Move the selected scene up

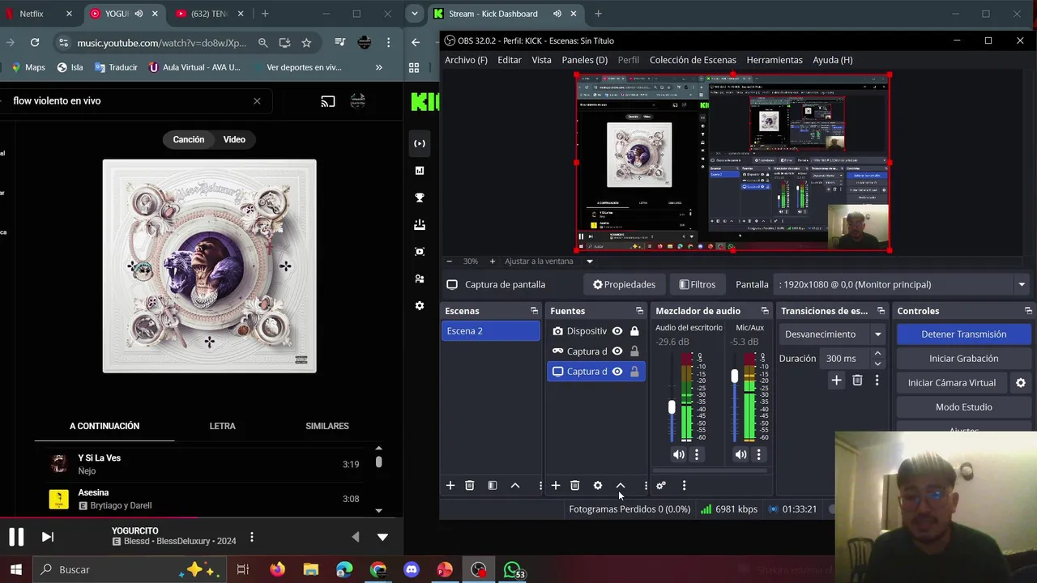click(515, 485)
